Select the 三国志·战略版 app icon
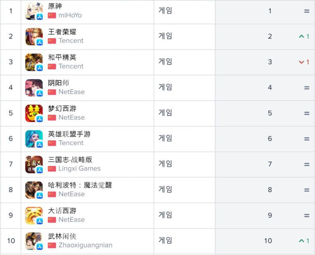Viewport: 315px width, 255px height. pyautogui.click(x=34, y=164)
